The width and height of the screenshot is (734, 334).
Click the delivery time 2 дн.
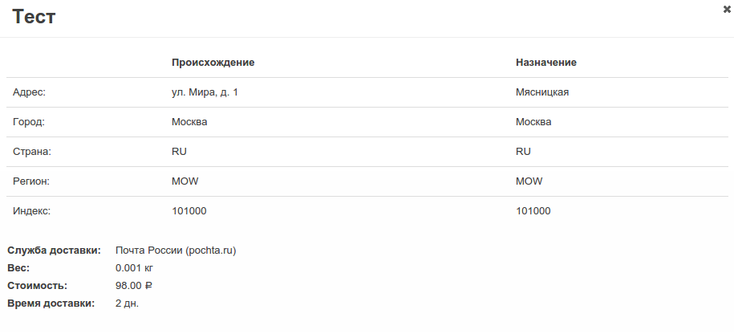click(128, 303)
